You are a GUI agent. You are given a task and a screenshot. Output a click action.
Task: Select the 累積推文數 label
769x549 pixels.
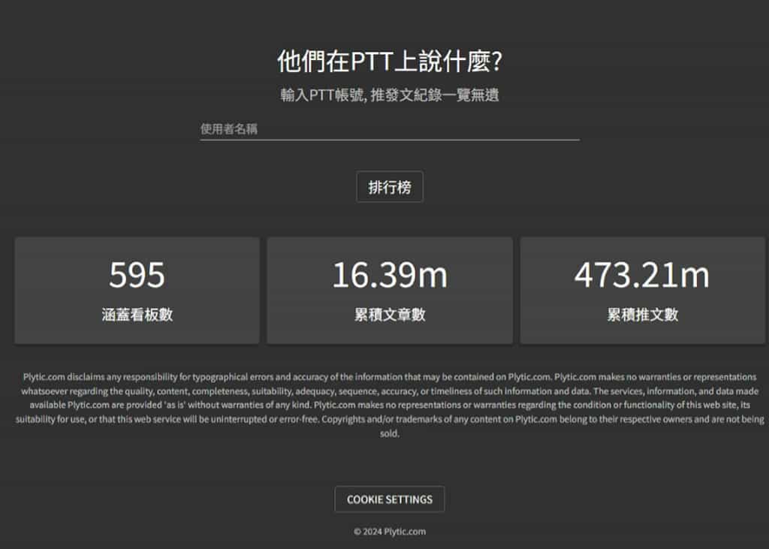click(642, 315)
